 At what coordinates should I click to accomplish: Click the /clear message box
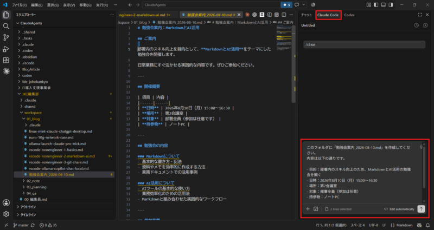[364, 44]
